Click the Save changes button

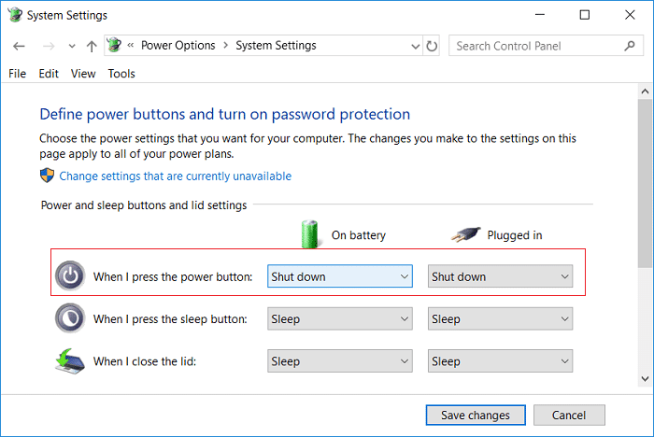point(476,415)
